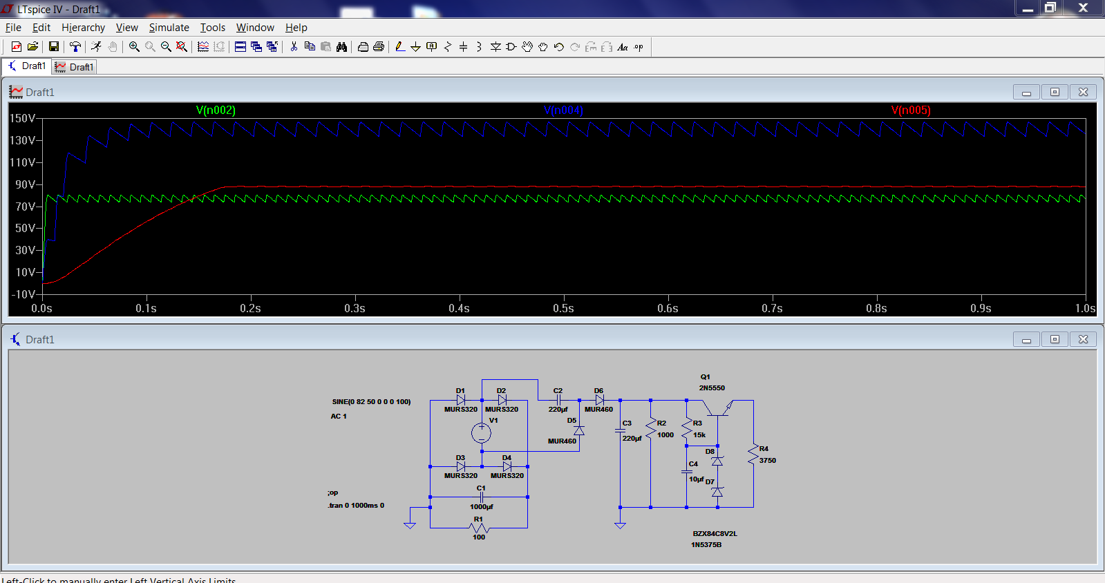Click the green V(n002) trace label
The height and width of the screenshot is (583, 1105).
216,111
